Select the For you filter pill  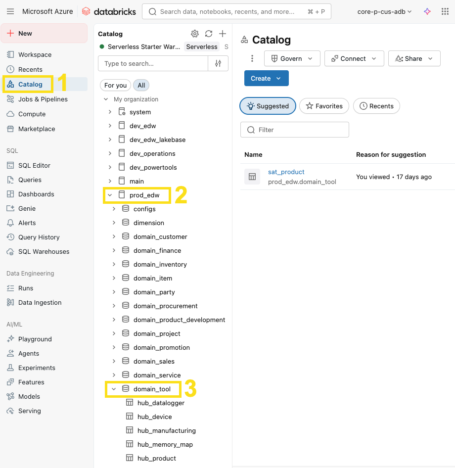pos(115,86)
